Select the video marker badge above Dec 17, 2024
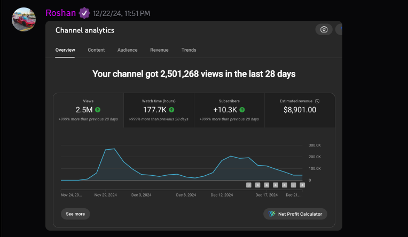This screenshot has width=408, height=237. click(x=266, y=185)
